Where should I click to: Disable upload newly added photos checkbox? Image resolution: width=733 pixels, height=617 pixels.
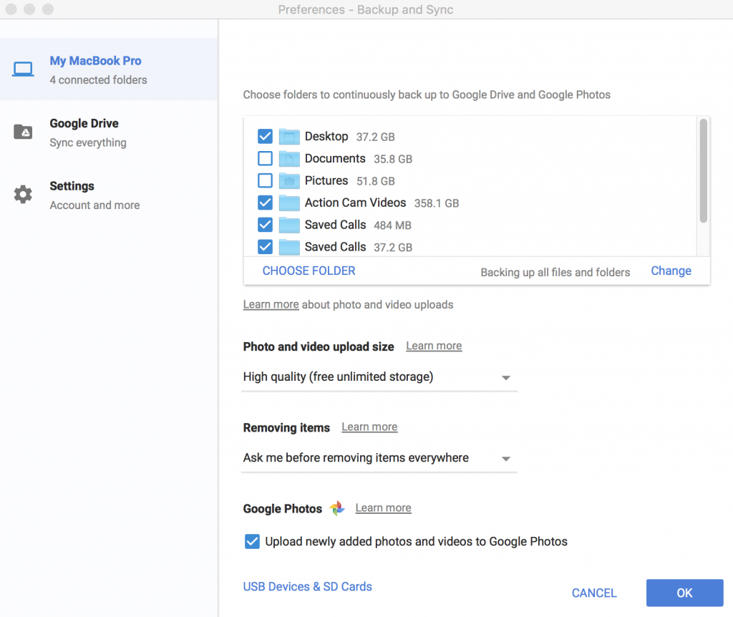252,542
